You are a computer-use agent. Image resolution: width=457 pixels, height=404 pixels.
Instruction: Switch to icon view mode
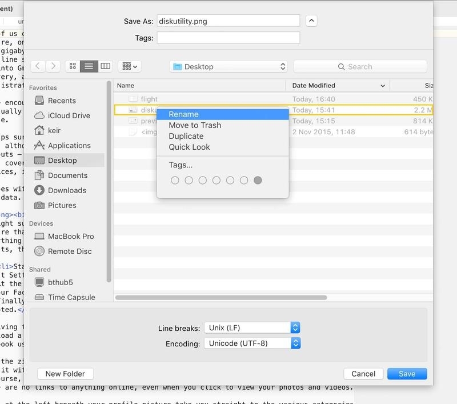[x=73, y=66]
